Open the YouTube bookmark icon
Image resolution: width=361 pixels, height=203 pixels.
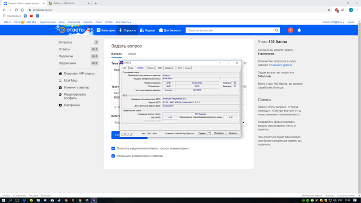coord(31,16)
